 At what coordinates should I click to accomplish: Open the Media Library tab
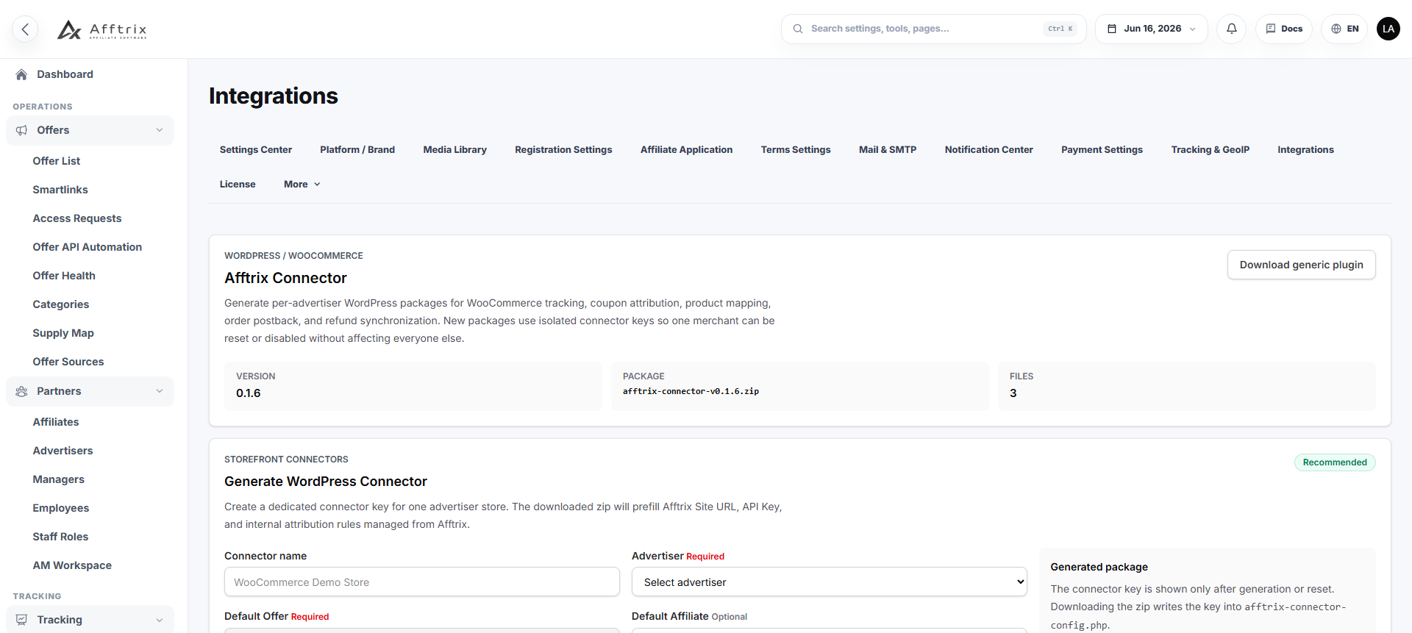coord(455,149)
